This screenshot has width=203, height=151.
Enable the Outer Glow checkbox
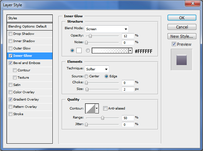[x=10, y=48]
